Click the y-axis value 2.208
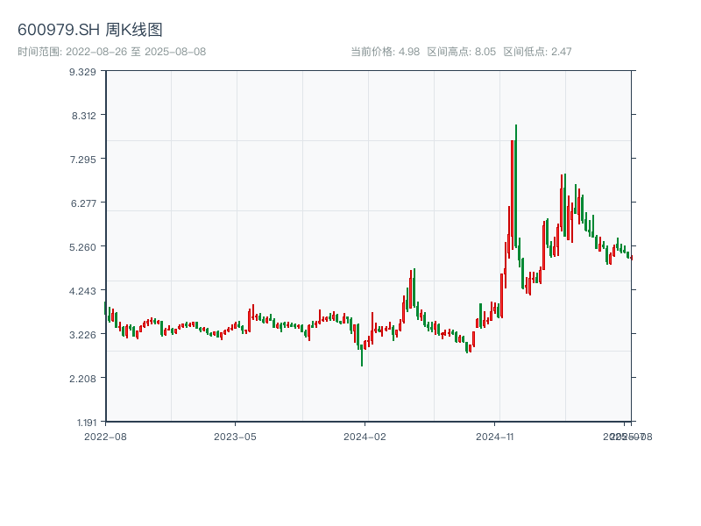This screenshot has height=526, width=701. tap(82, 379)
